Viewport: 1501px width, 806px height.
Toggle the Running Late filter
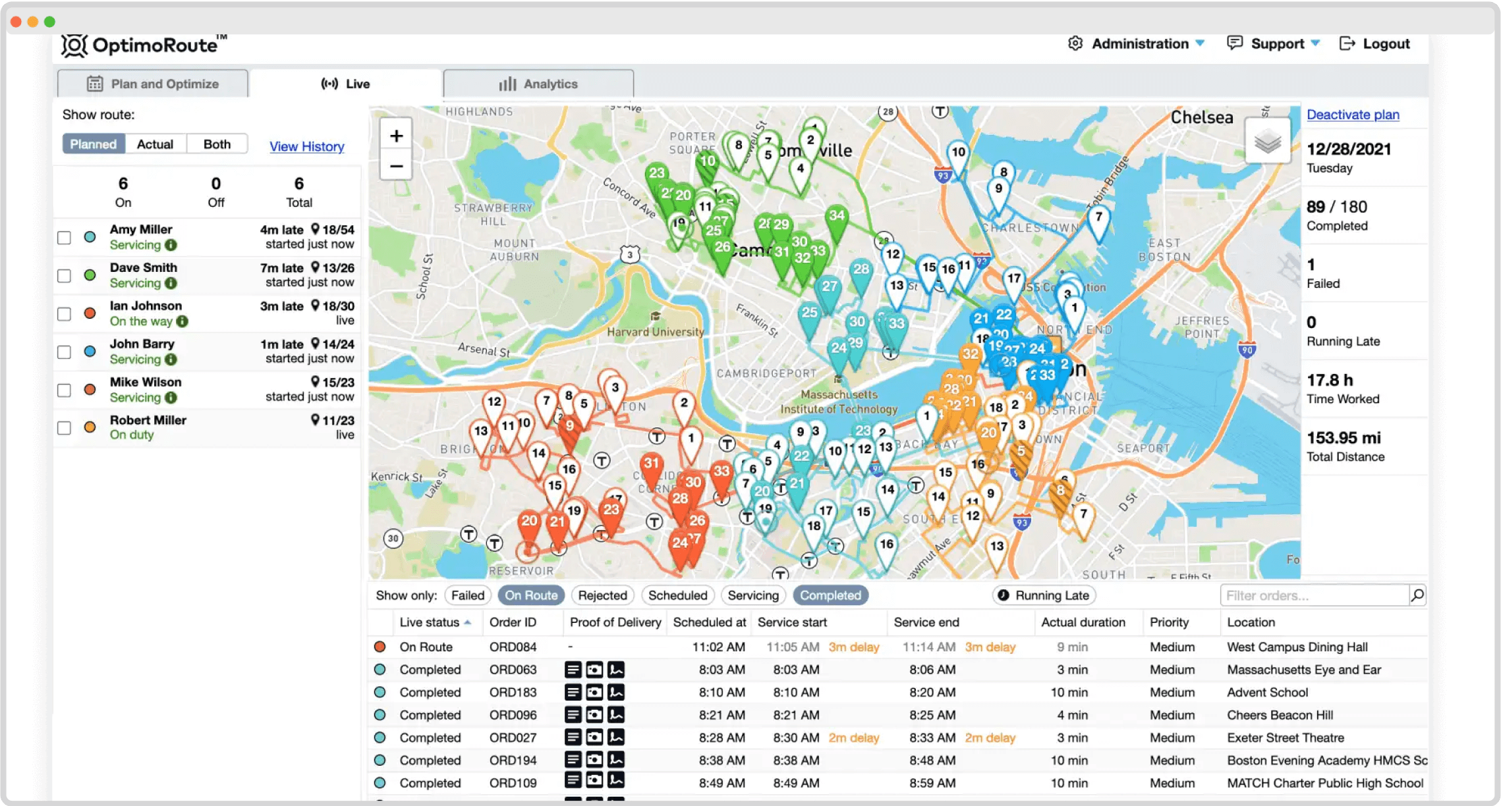(1044, 595)
